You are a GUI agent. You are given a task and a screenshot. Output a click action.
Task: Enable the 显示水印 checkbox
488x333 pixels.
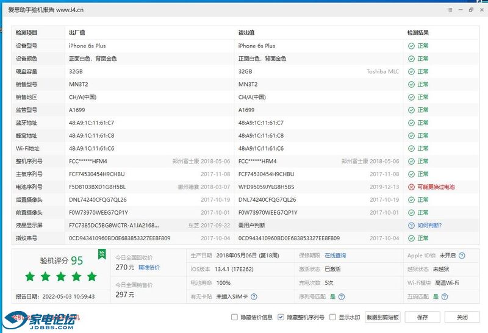click(x=332, y=317)
